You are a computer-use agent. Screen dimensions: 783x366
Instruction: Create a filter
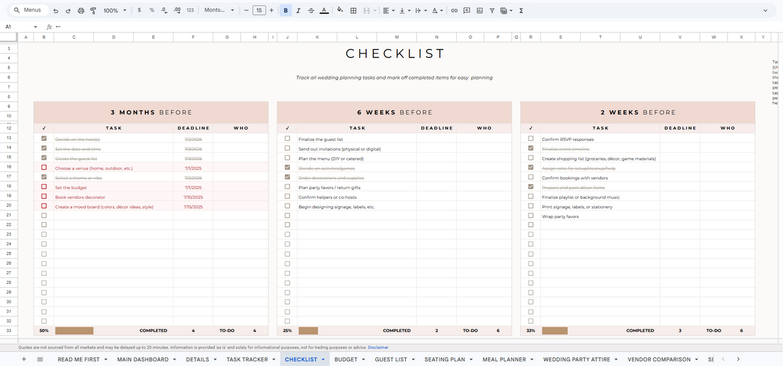pos(492,10)
